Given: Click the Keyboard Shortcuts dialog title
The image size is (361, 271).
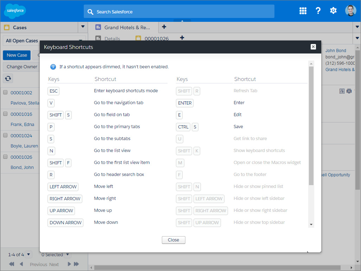Looking at the screenshot, I should [68, 47].
